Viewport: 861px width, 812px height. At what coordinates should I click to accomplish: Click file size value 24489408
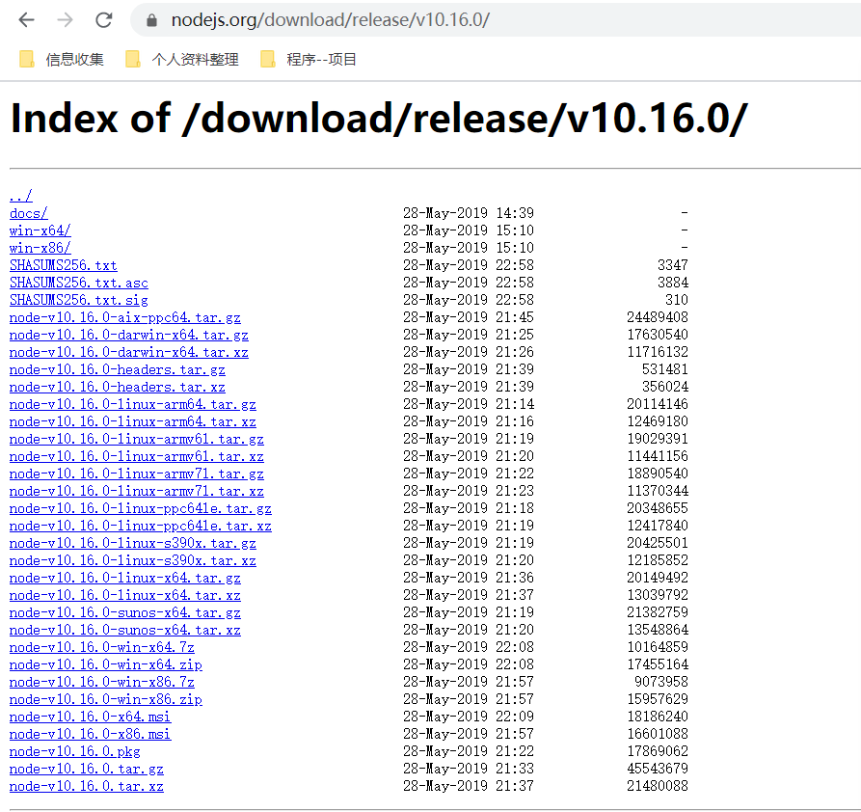click(x=658, y=317)
